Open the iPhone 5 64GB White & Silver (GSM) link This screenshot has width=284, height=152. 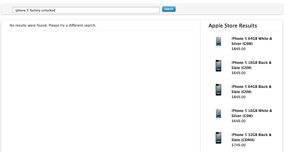252,41
